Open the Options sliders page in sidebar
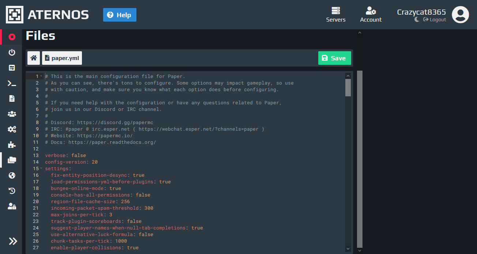Image resolution: width=477 pixels, height=254 pixels. (x=12, y=68)
